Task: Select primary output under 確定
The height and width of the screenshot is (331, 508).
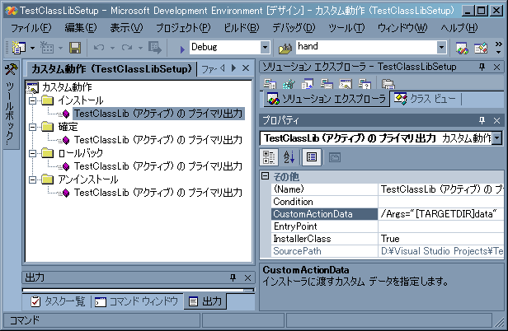Action: [x=158, y=140]
